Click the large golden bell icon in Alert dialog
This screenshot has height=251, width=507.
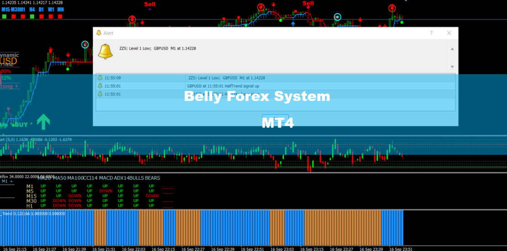[x=106, y=52]
